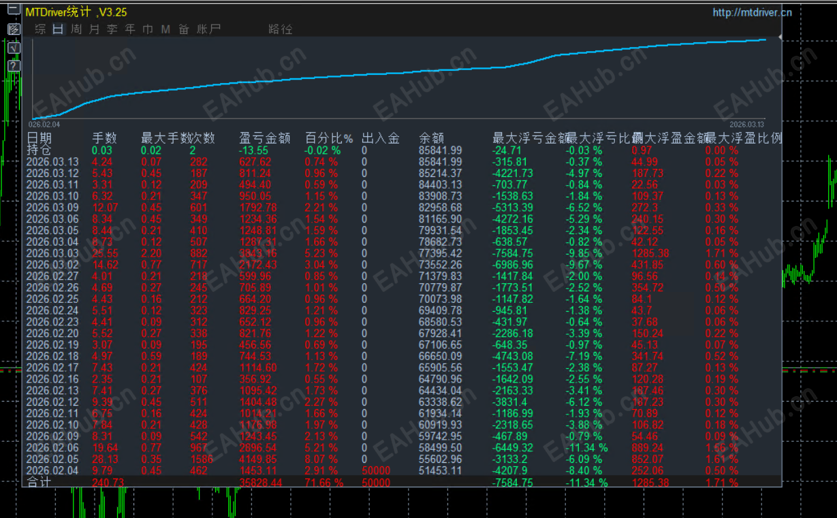
Task: Click the 路径 path option
Action: click(281, 29)
